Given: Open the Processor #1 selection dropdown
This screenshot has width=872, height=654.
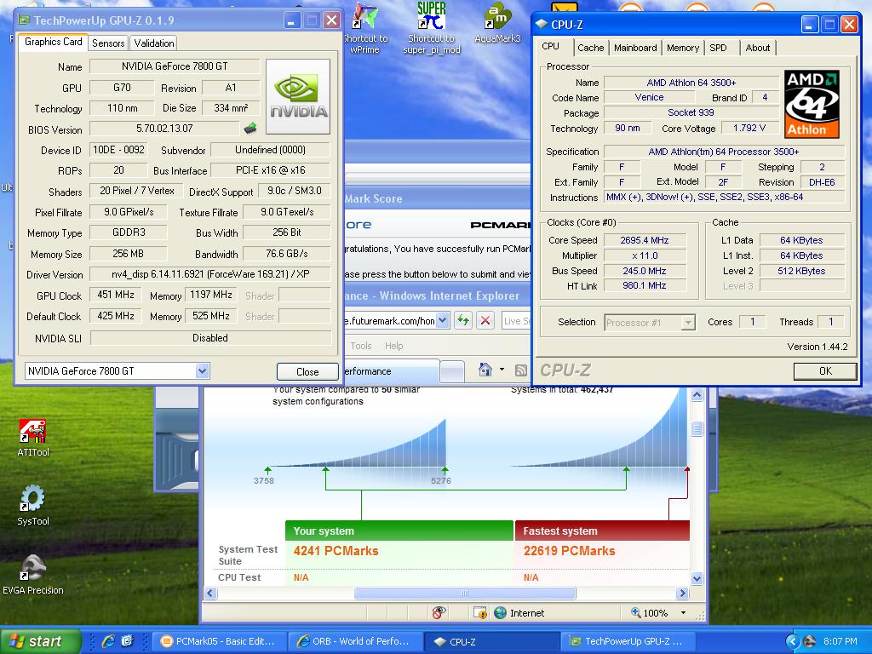Looking at the screenshot, I should (688, 323).
